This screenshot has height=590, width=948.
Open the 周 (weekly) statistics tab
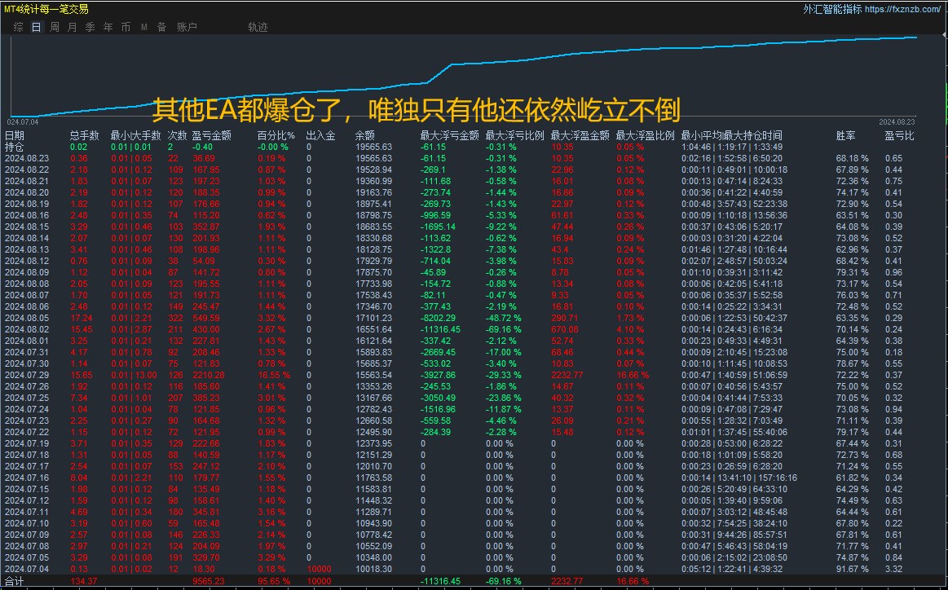(x=55, y=27)
